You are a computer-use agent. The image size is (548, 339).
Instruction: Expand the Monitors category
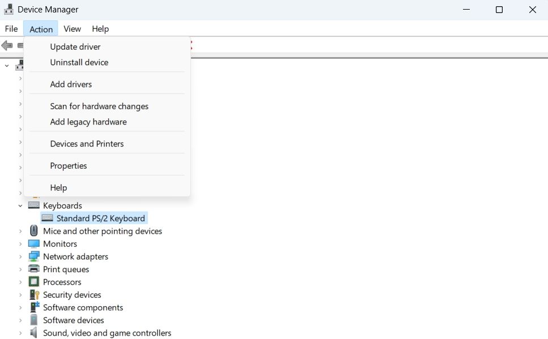[20, 244]
